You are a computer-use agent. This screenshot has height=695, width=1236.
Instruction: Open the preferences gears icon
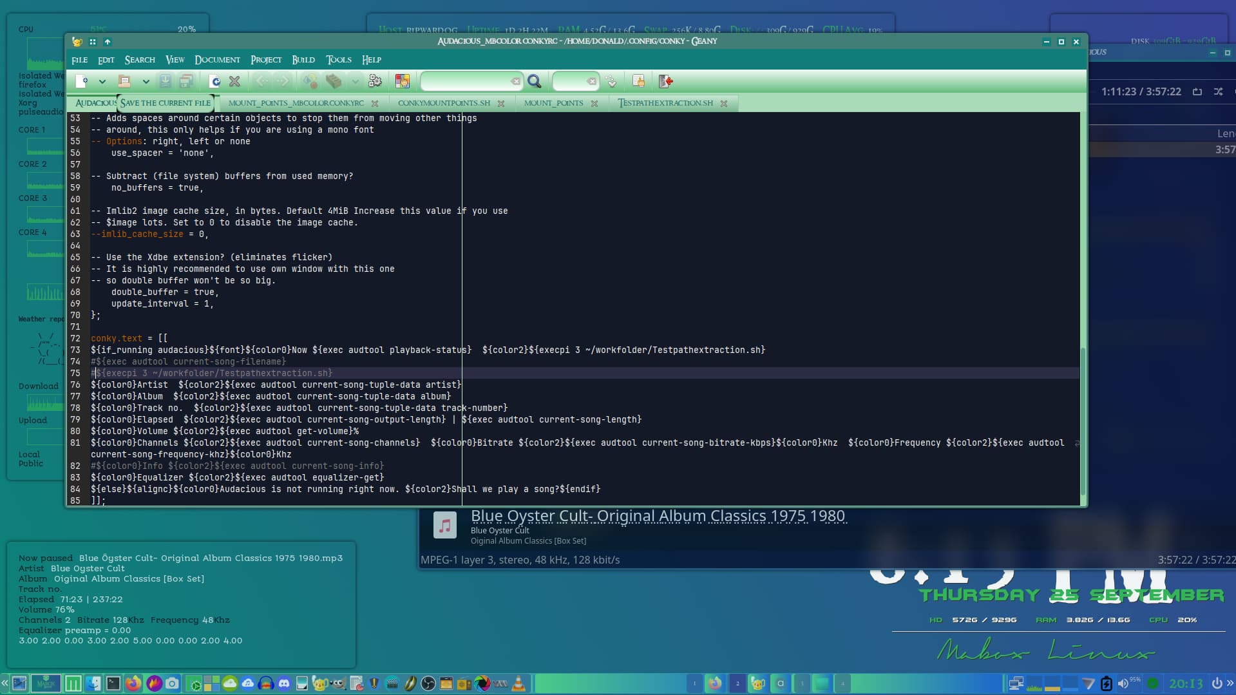[x=375, y=81]
